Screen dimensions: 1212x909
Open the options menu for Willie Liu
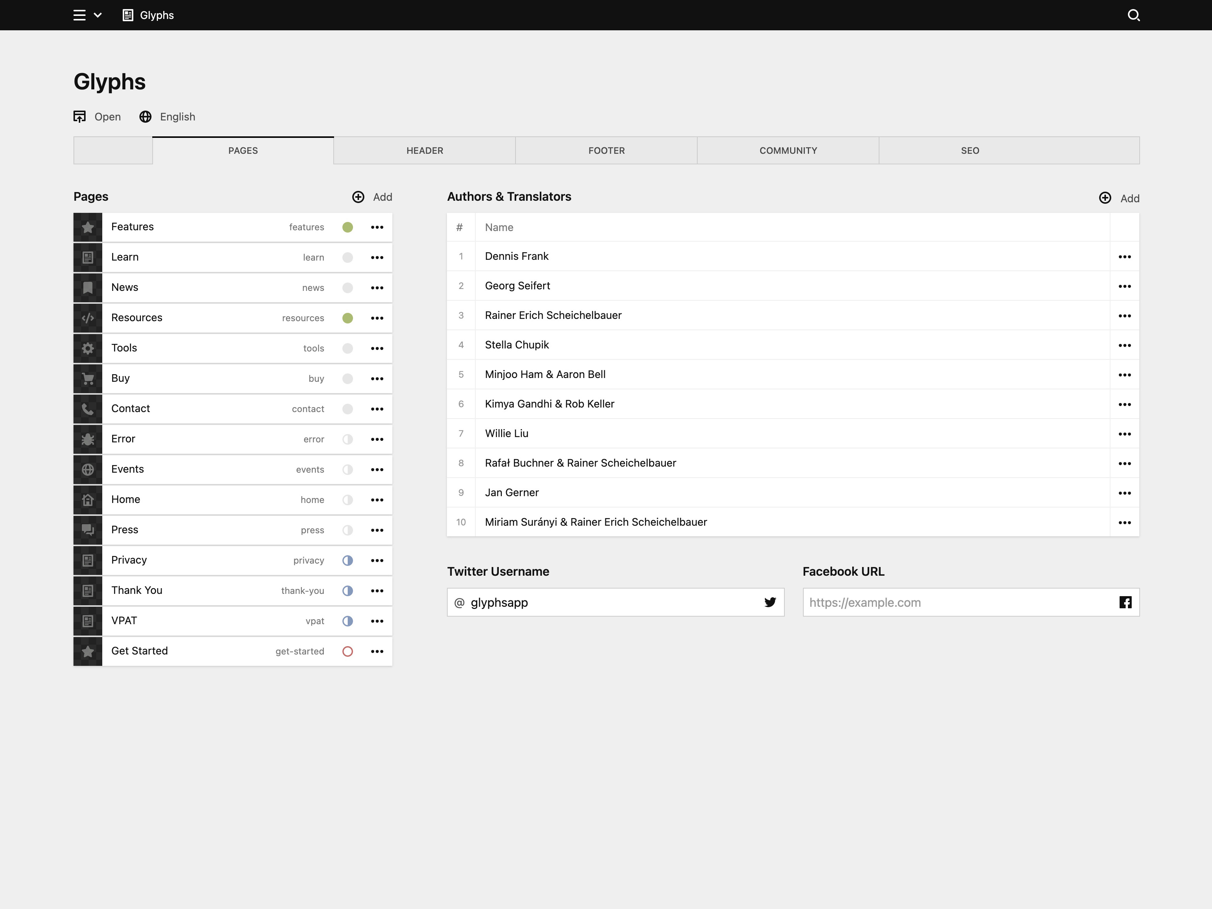point(1125,434)
